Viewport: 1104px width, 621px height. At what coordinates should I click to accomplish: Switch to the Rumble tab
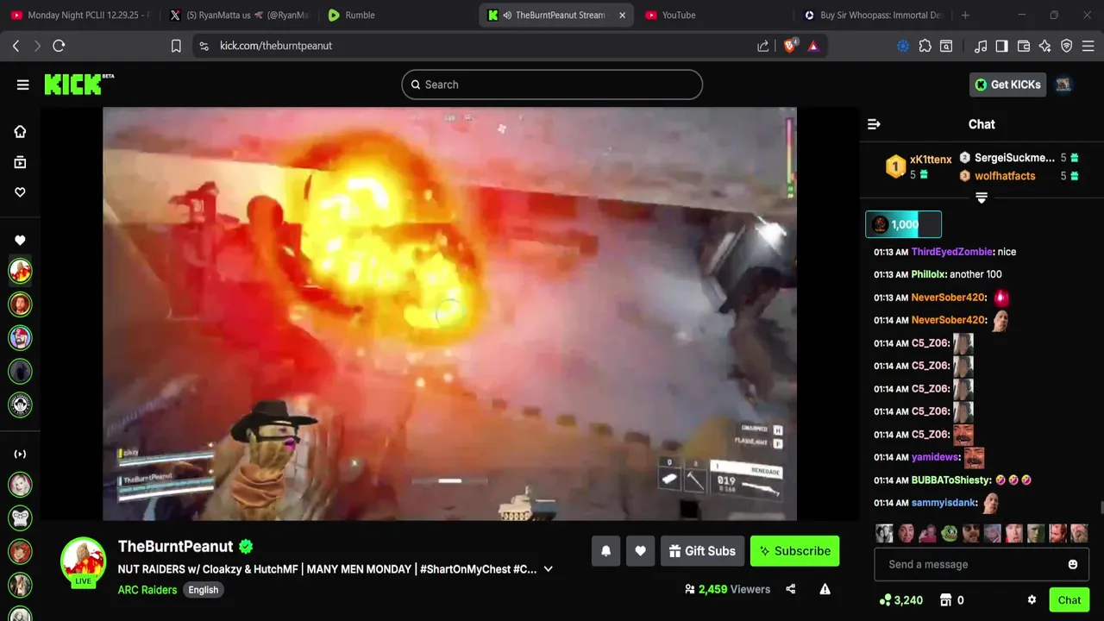tap(398, 15)
